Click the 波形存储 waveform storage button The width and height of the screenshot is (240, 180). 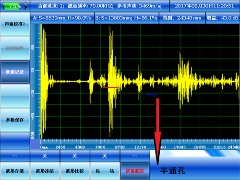15,171
